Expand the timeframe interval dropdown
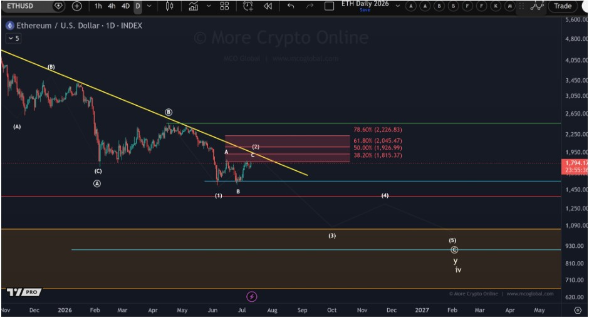Viewport: 589px width, 318px height. (149, 6)
